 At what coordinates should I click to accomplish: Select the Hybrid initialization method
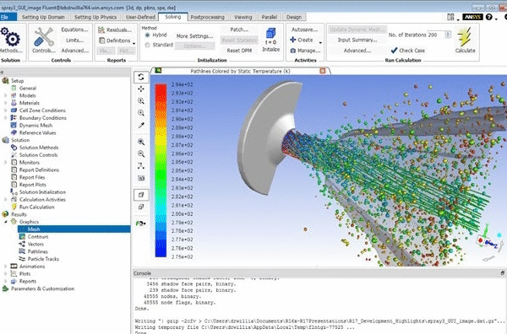coord(147,35)
